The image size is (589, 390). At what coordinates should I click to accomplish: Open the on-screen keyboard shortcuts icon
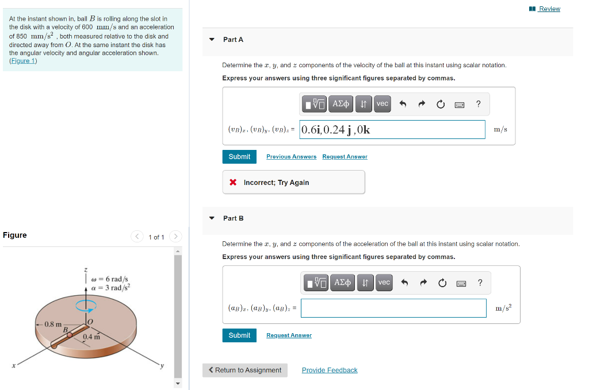point(458,104)
